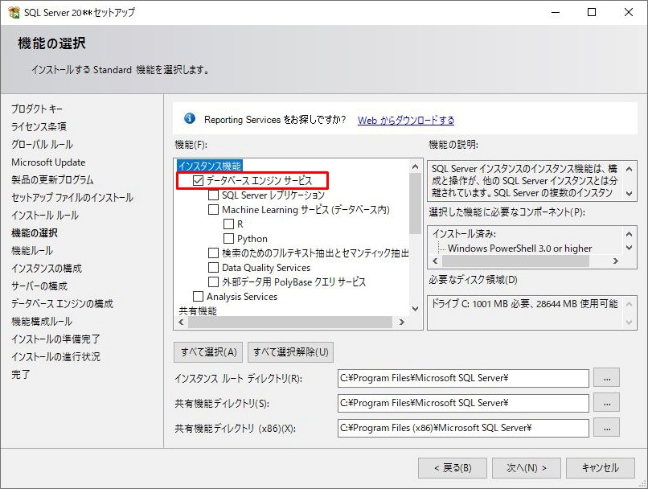This screenshot has height=489, width=648.
Task: Enable Machine Learning サービス checkbox
Action: [x=213, y=210]
